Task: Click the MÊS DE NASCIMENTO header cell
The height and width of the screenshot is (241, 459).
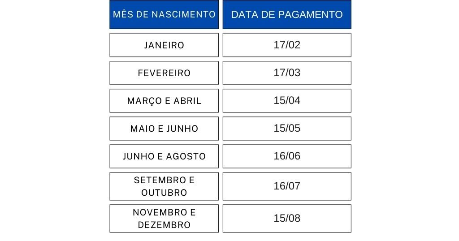Action: tap(164, 14)
